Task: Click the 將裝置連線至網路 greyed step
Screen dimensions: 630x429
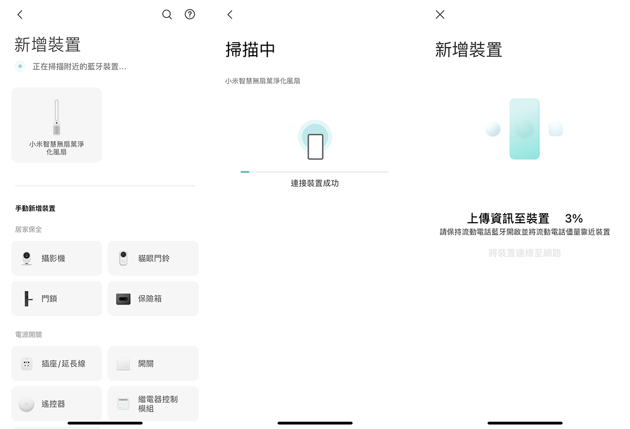Action: 525,253
